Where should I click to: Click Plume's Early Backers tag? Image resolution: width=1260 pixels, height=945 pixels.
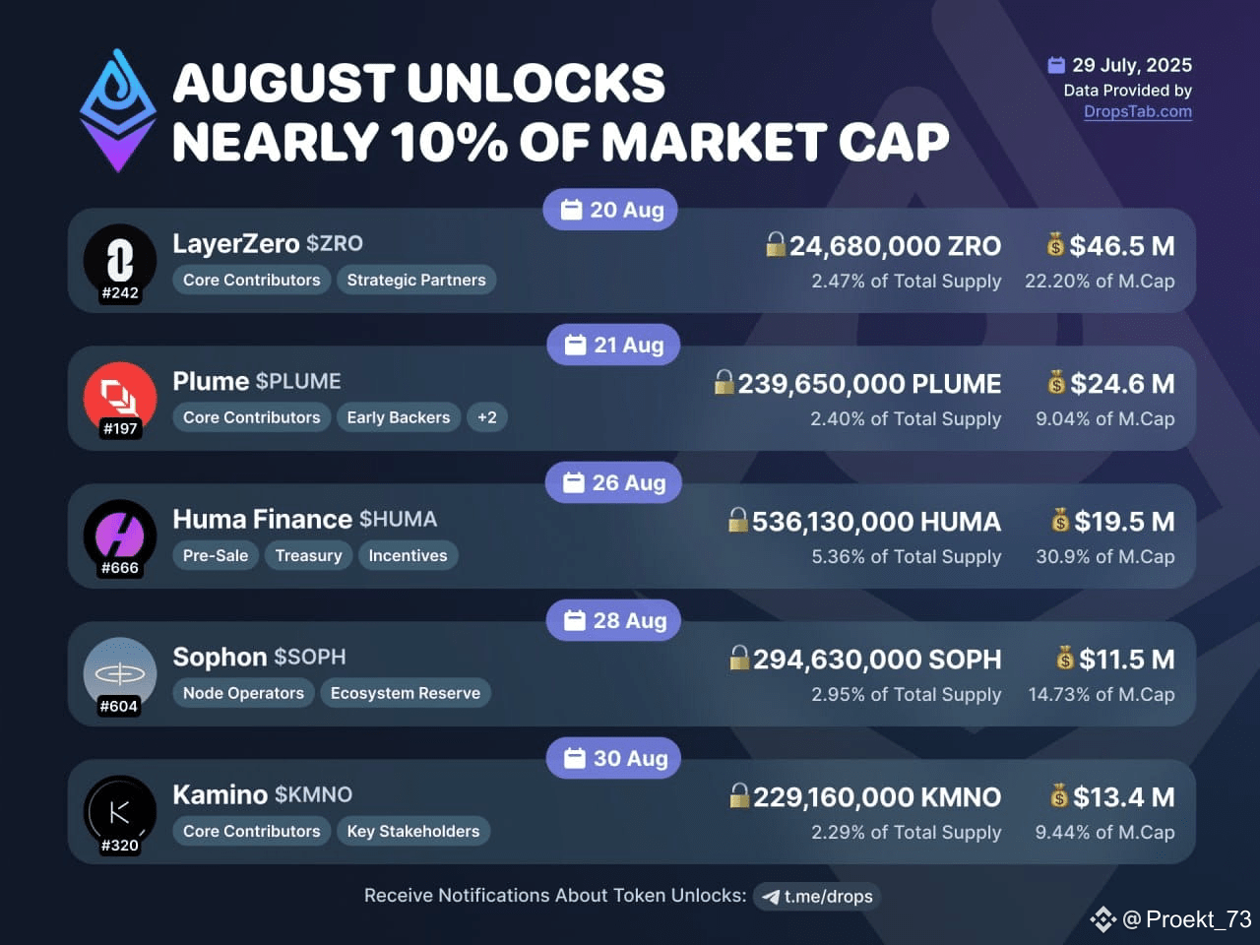coord(399,417)
